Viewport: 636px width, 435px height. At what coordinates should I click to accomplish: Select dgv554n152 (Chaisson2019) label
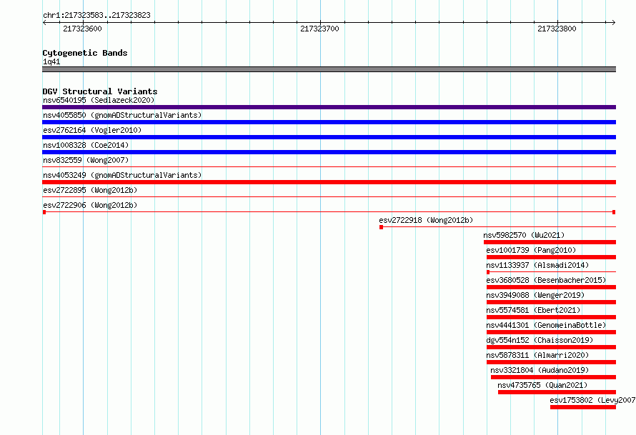(x=540, y=340)
